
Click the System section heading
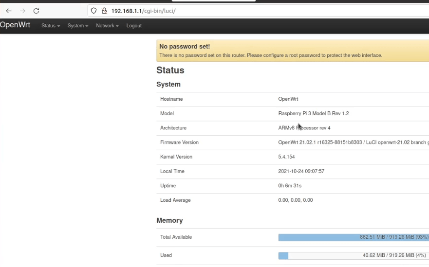pyautogui.click(x=168, y=84)
